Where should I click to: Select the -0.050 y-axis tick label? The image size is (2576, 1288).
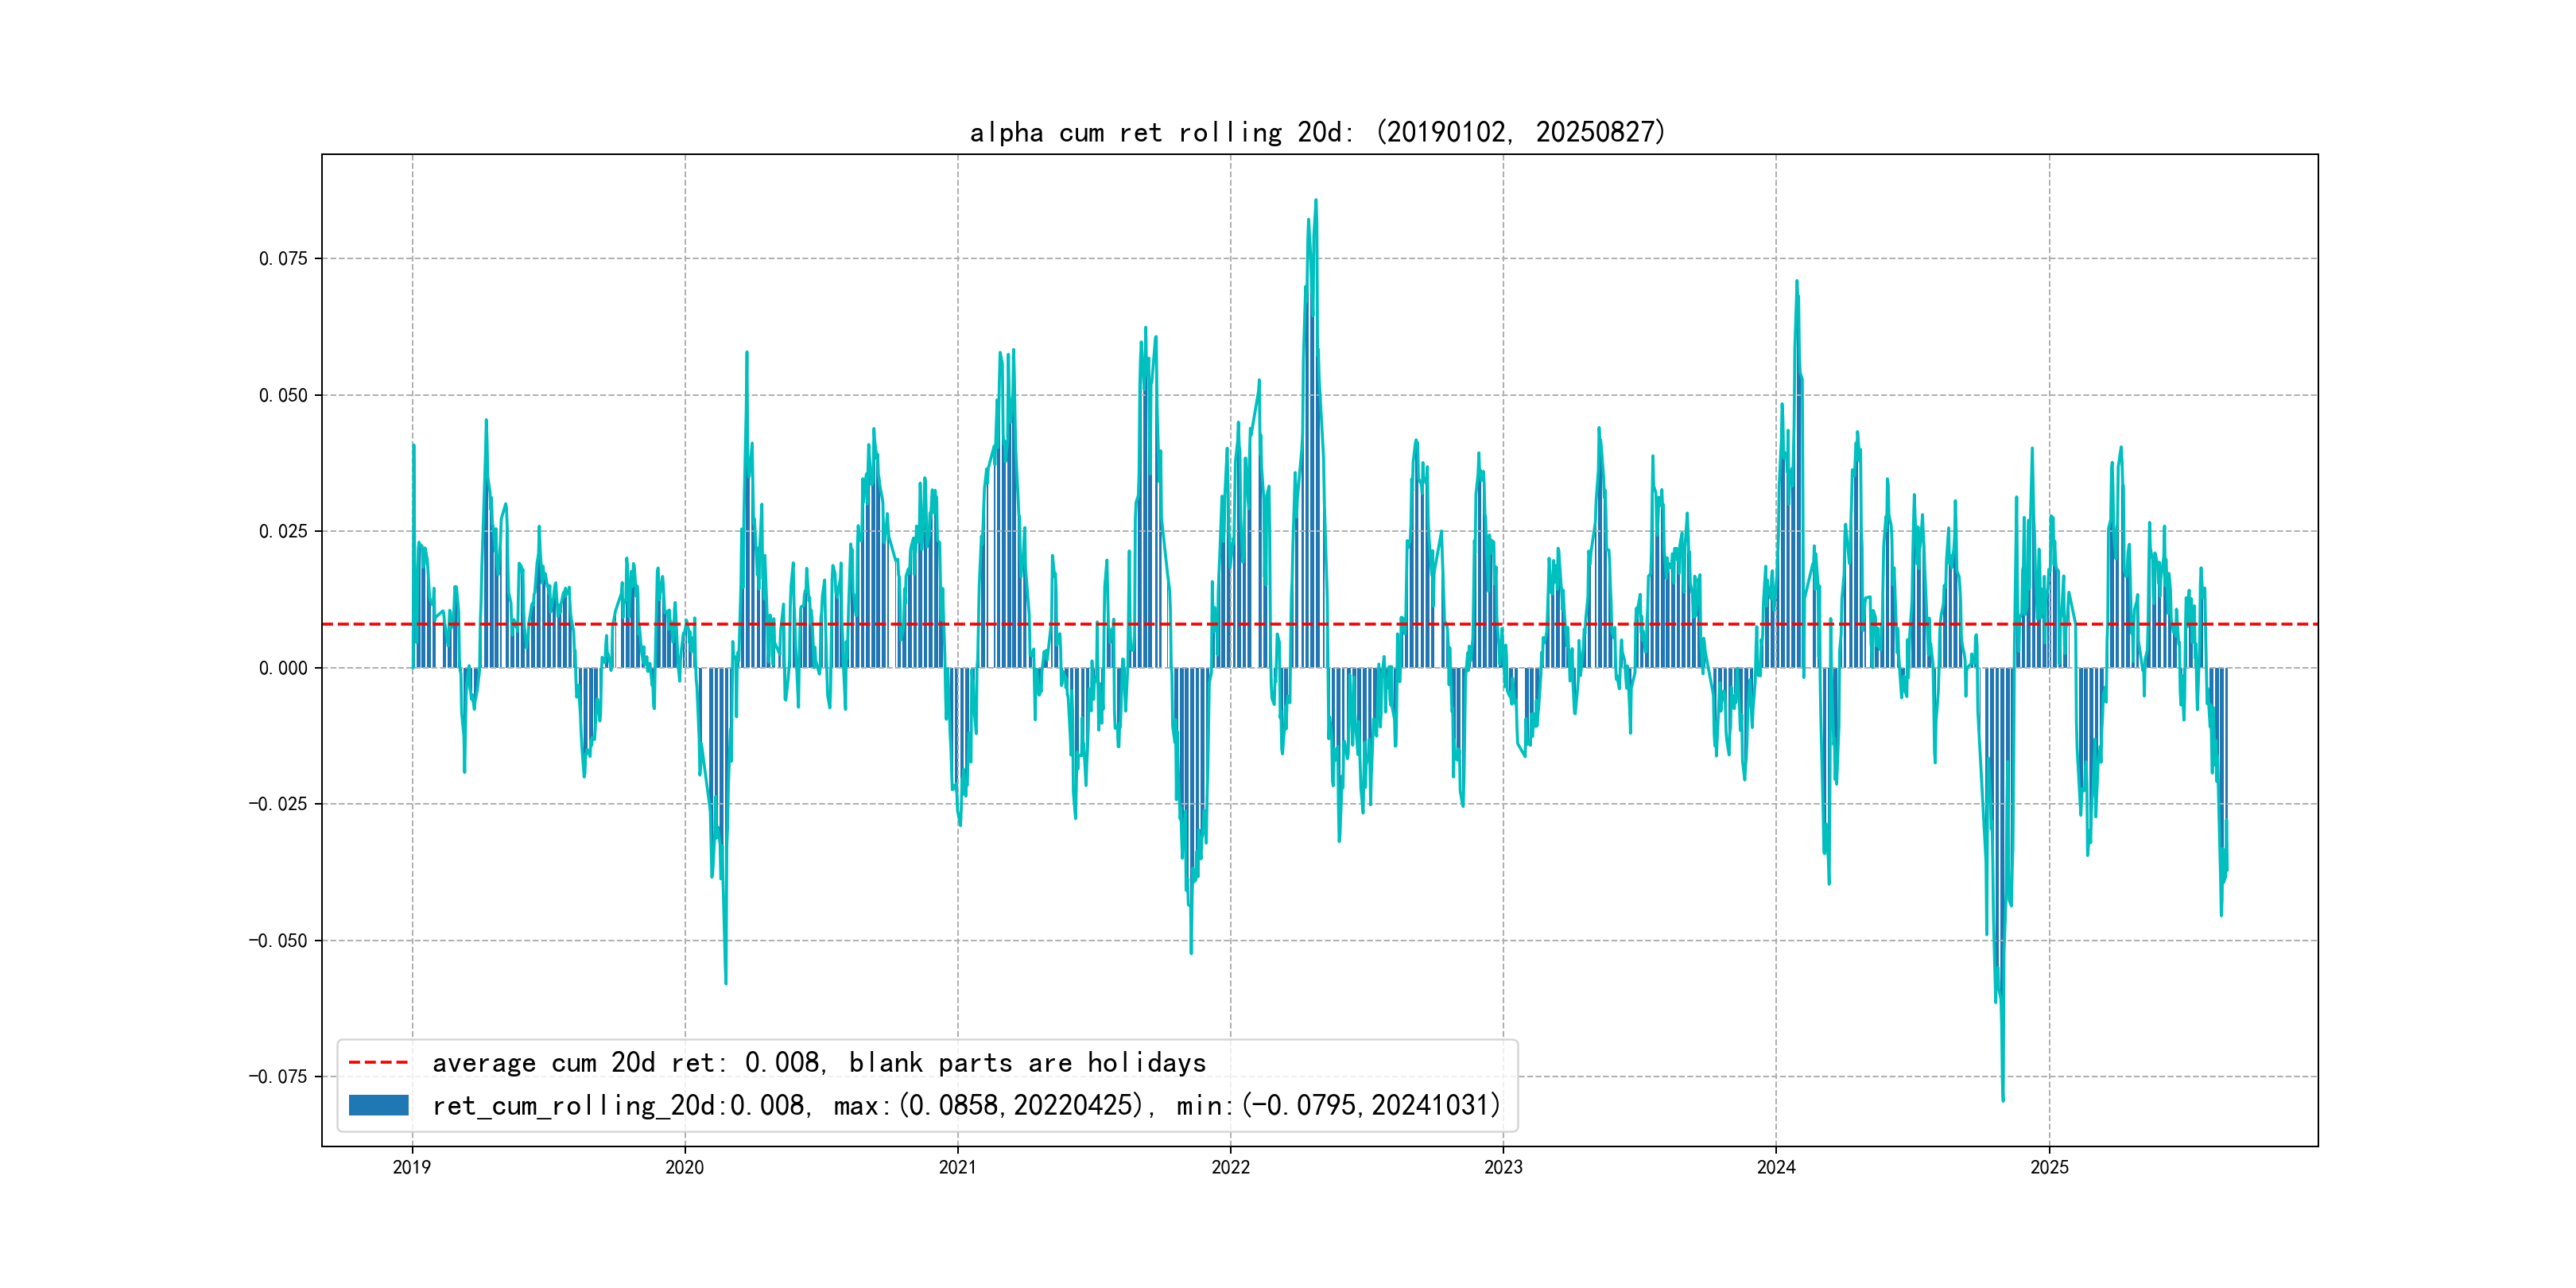pos(278,940)
